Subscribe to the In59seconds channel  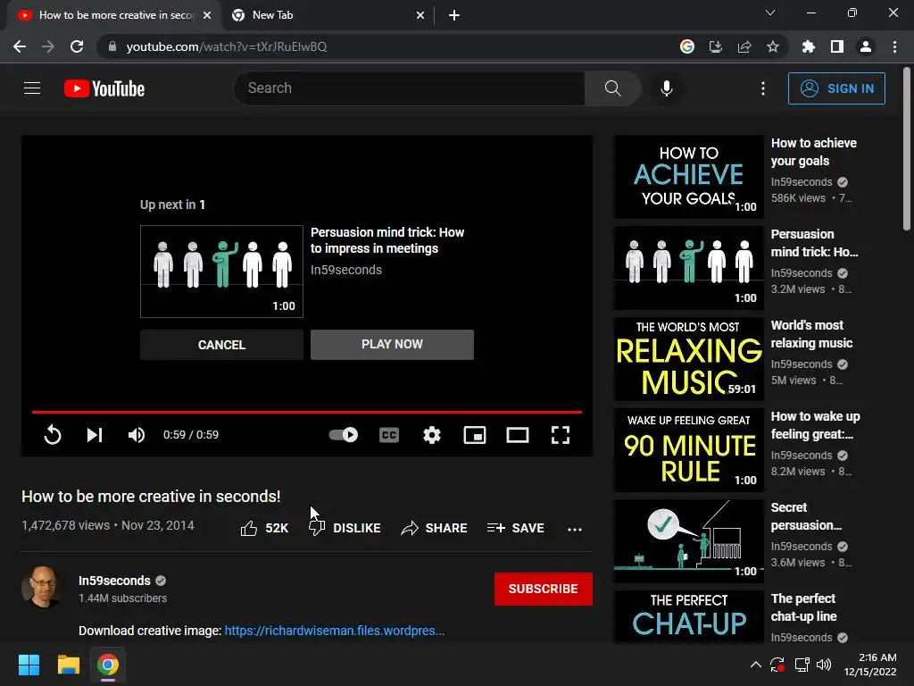[x=544, y=589]
